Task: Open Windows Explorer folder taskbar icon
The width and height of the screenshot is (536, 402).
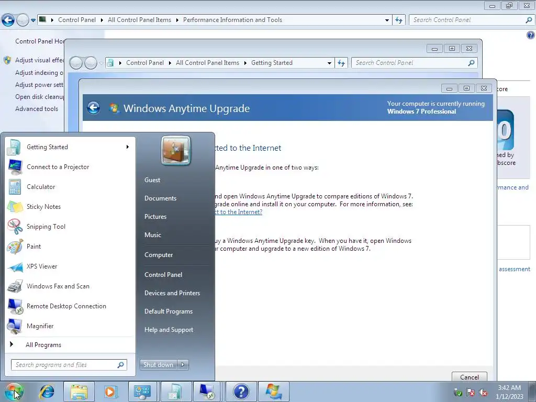Action: (x=79, y=392)
